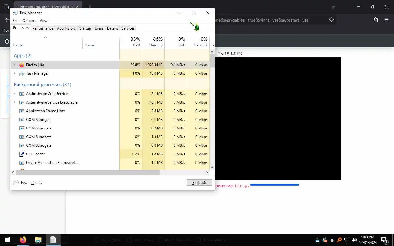Click the Application Frame Host process icon

click(x=22, y=111)
